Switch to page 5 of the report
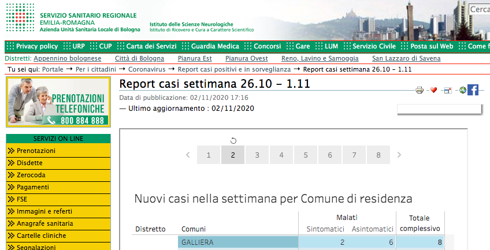 [305, 155]
